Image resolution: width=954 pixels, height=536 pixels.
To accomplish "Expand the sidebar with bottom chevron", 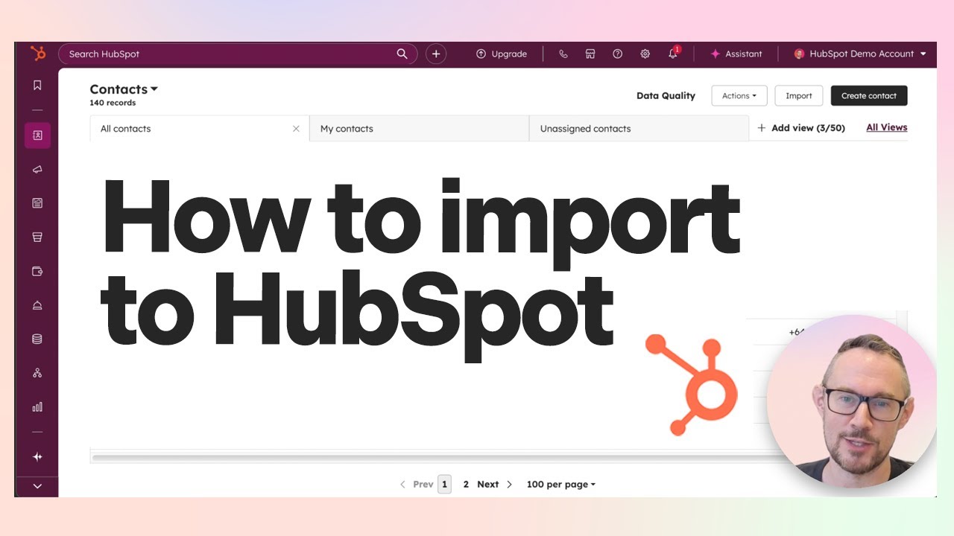I will point(37,486).
